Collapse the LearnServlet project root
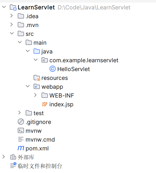 click(4, 7)
